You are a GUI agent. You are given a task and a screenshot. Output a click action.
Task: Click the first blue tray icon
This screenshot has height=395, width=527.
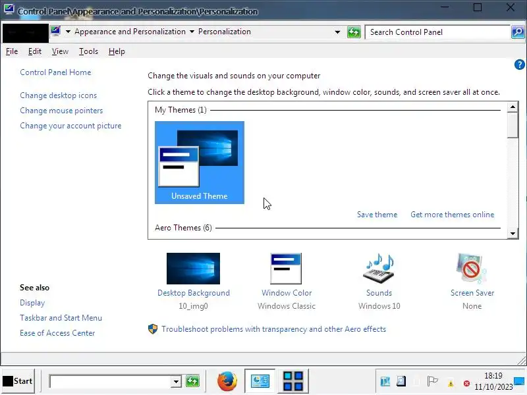point(385,382)
